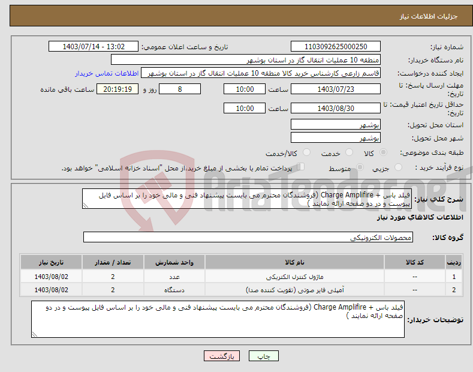Select the کالا/خدمت radio button
Image resolution: width=473 pixels, height=372 pixels.
(306, 152)
